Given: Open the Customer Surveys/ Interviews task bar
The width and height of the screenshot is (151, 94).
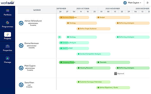Looking at the screenshot, I should pos(93,82).
